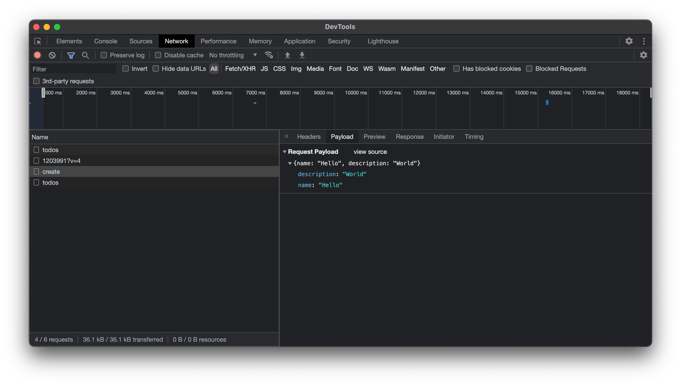Open the Lighthouse tab
Screen dimensions: 681x385
(383, 41)
